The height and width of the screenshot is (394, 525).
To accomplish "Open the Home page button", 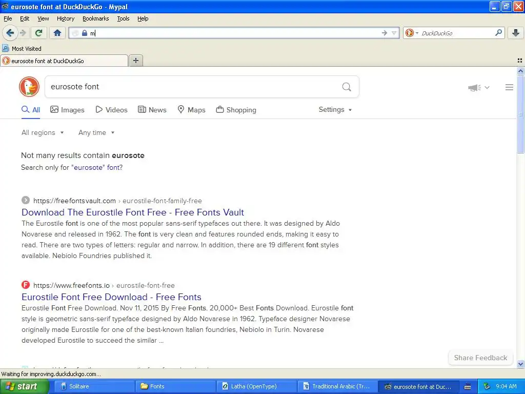I will pyautogui.click(x=57, y=33).
